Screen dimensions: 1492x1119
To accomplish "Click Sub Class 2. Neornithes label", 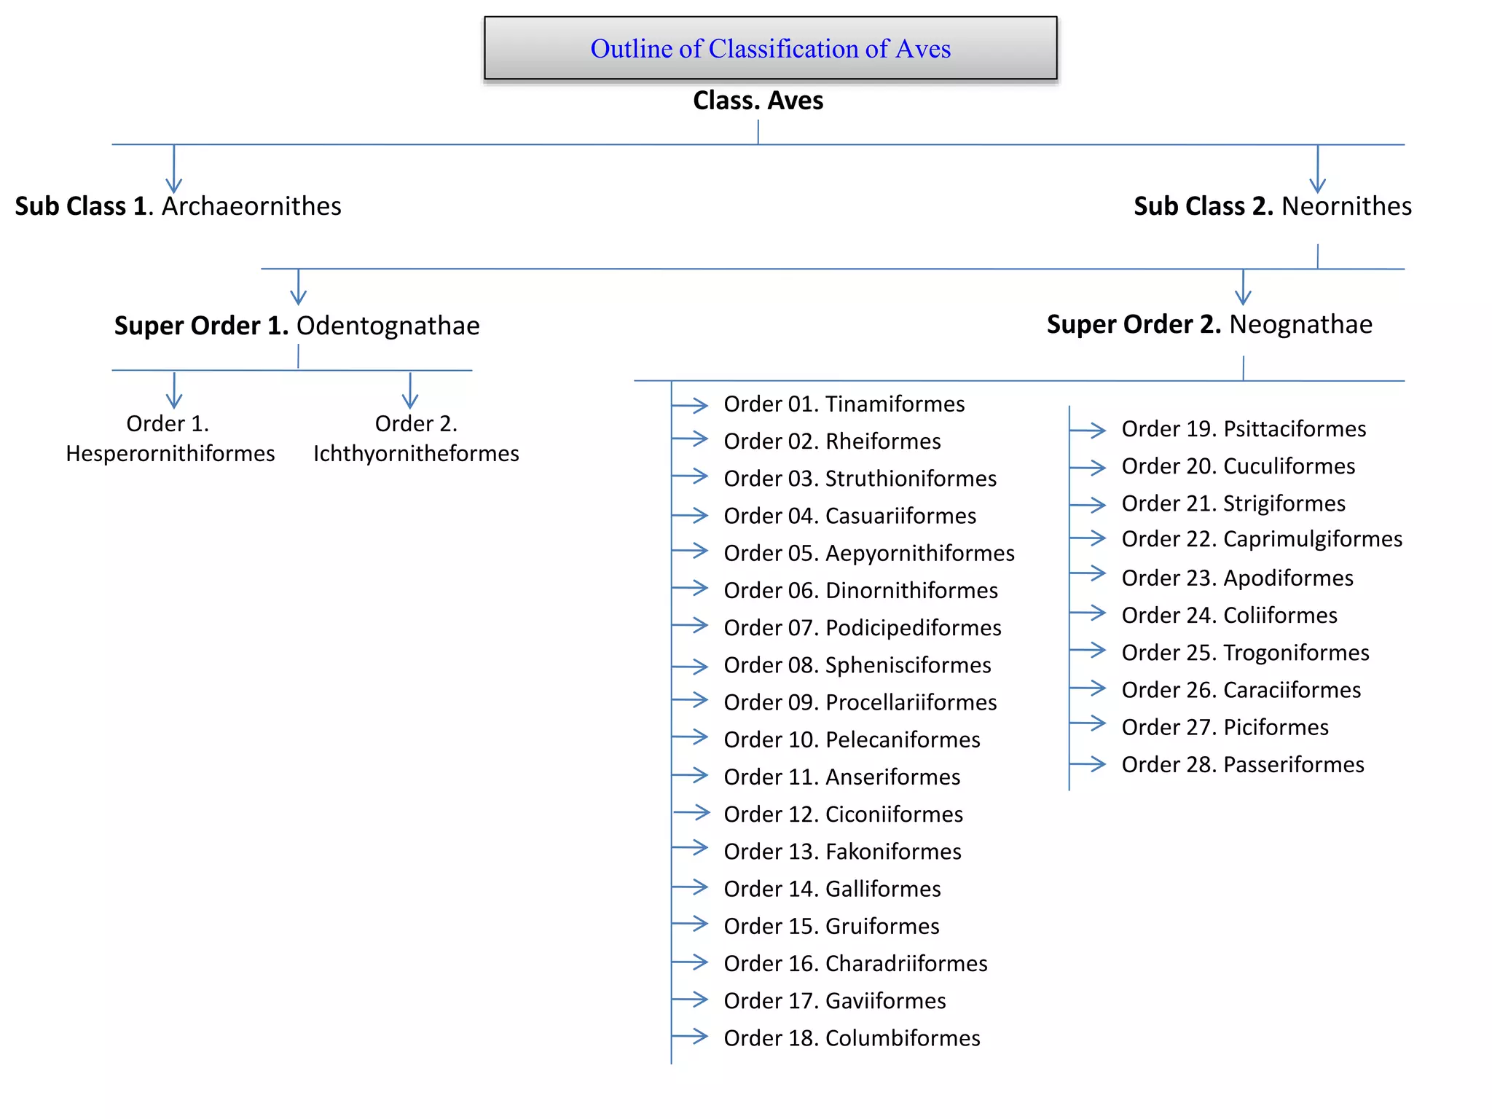I will click(x=1272, y=206).
